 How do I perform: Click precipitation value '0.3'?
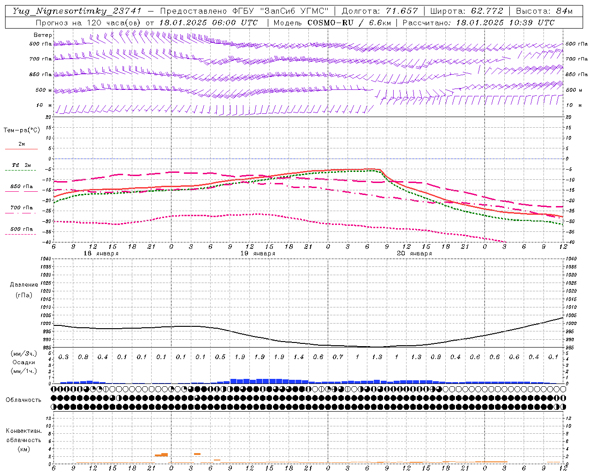[x=64, y=357]
